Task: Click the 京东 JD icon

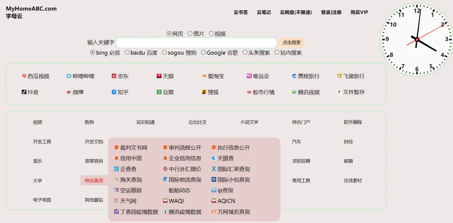Action: tap(114, 76)
